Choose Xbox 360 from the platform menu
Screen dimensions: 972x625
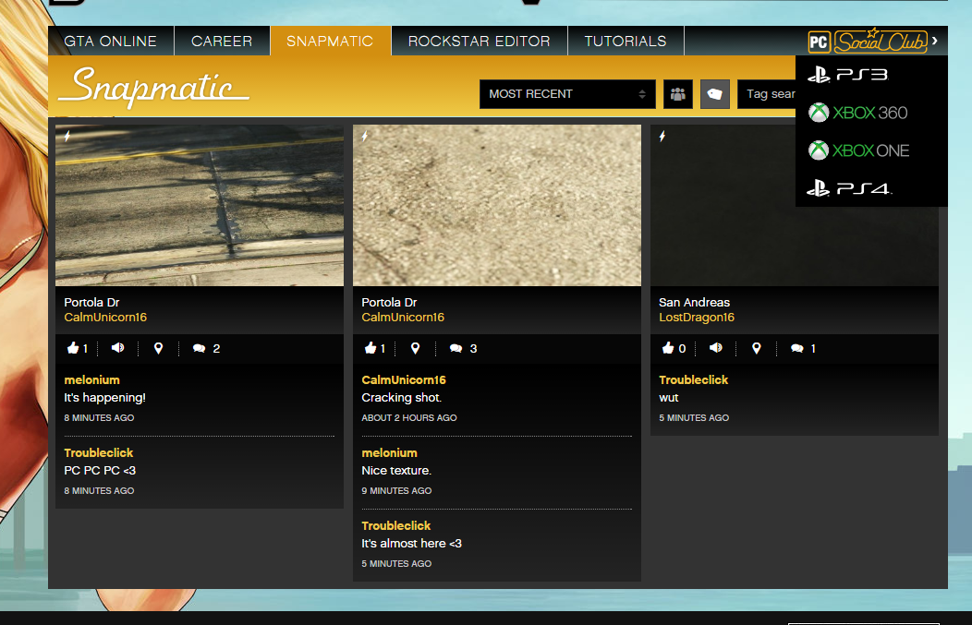(858, 113)
